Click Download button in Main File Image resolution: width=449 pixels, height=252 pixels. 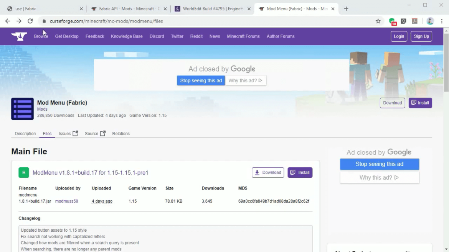268,173
